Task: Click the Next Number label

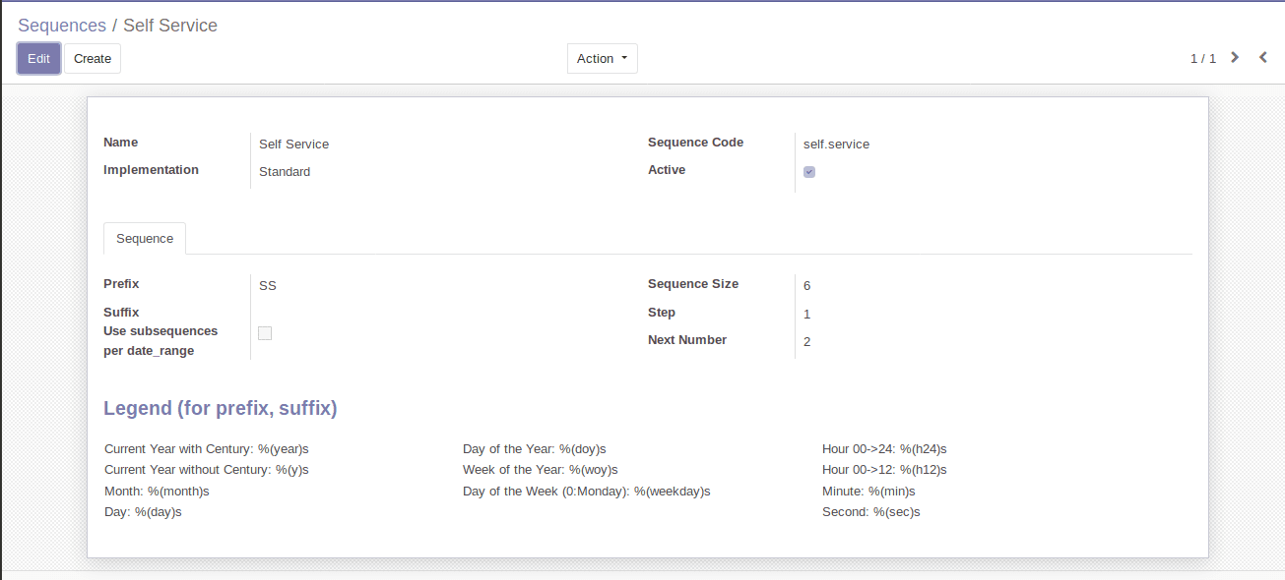Action: pos(687,340)
